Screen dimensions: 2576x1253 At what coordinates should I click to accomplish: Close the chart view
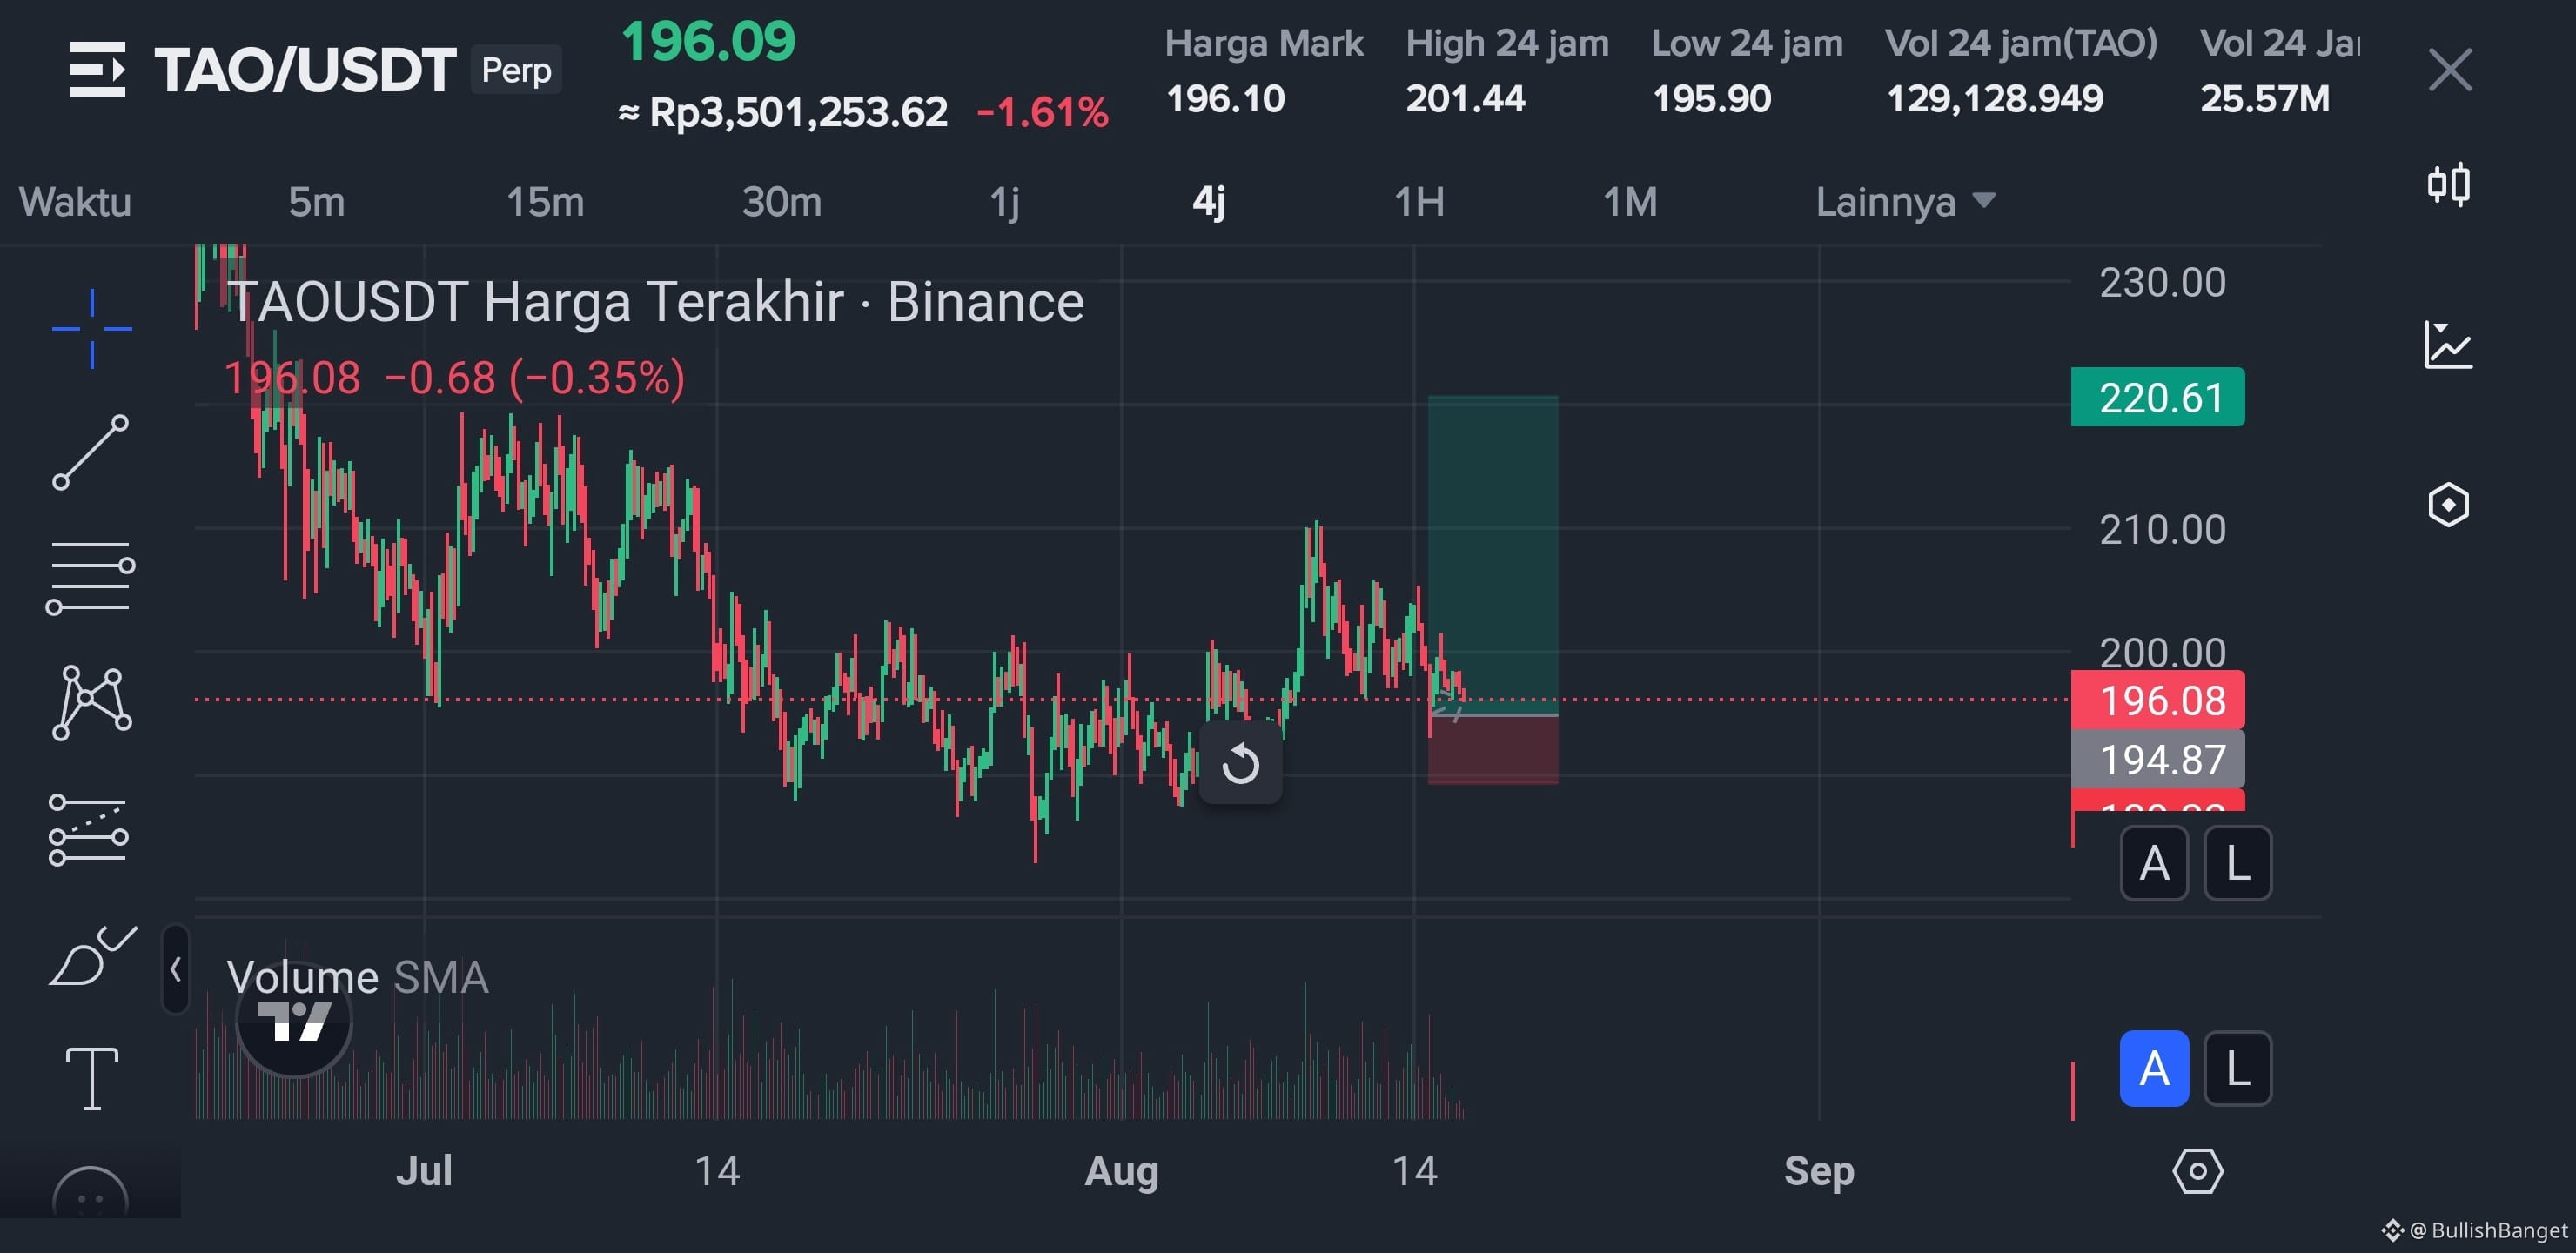pos(2450,70)
